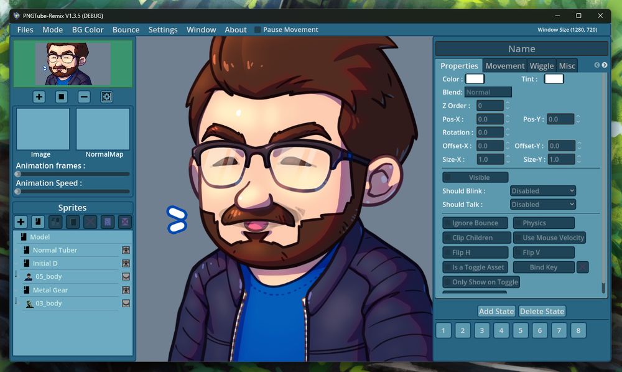Open the Blend mode dropdown
The width and height of the screenshot is (622, 372).
point(488,92)
